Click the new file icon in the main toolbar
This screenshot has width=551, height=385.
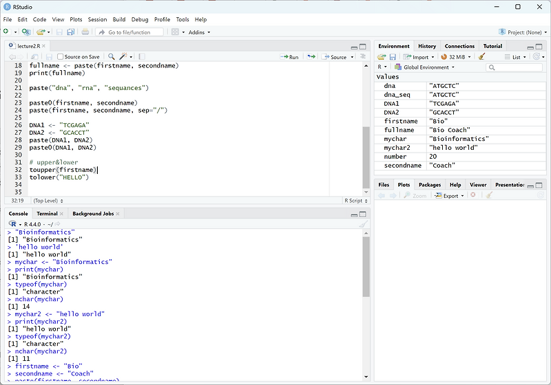click(x=7, y=32)
